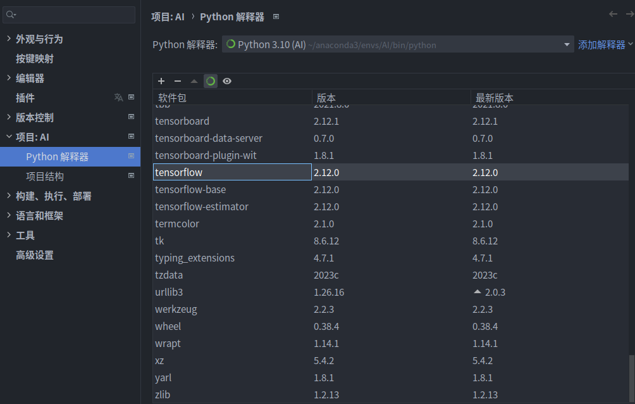
Task: Sort by the 版本 column header
Action: click(391, 98)
